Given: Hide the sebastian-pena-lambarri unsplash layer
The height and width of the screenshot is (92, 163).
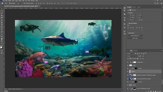Looking at the screenshot, I should click(x=128, y=75).
